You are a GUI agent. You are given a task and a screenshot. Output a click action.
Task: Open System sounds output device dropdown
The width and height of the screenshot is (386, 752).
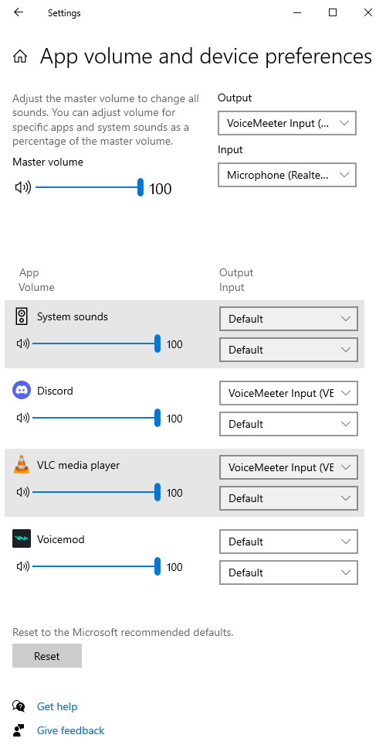289,319
